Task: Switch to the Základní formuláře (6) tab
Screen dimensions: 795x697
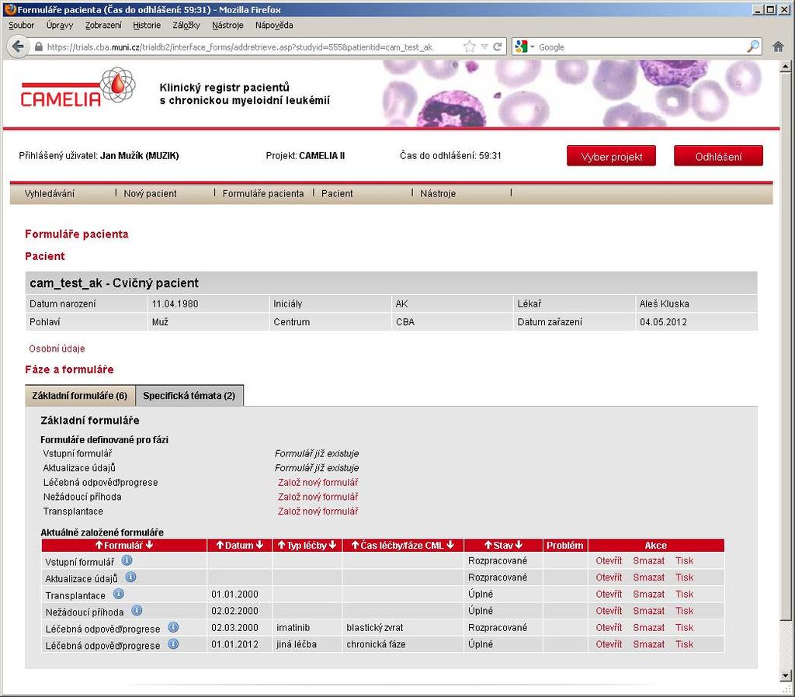Action: (x=80, y=395)
